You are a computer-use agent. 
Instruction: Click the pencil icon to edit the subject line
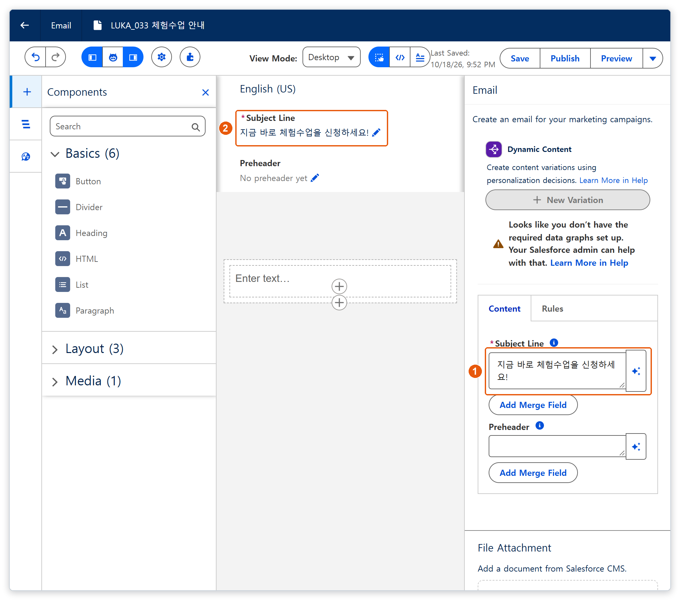point(376,133)
